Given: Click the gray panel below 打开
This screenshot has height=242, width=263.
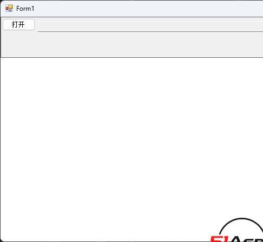Looking at the screenshot, I should [131, 45].
